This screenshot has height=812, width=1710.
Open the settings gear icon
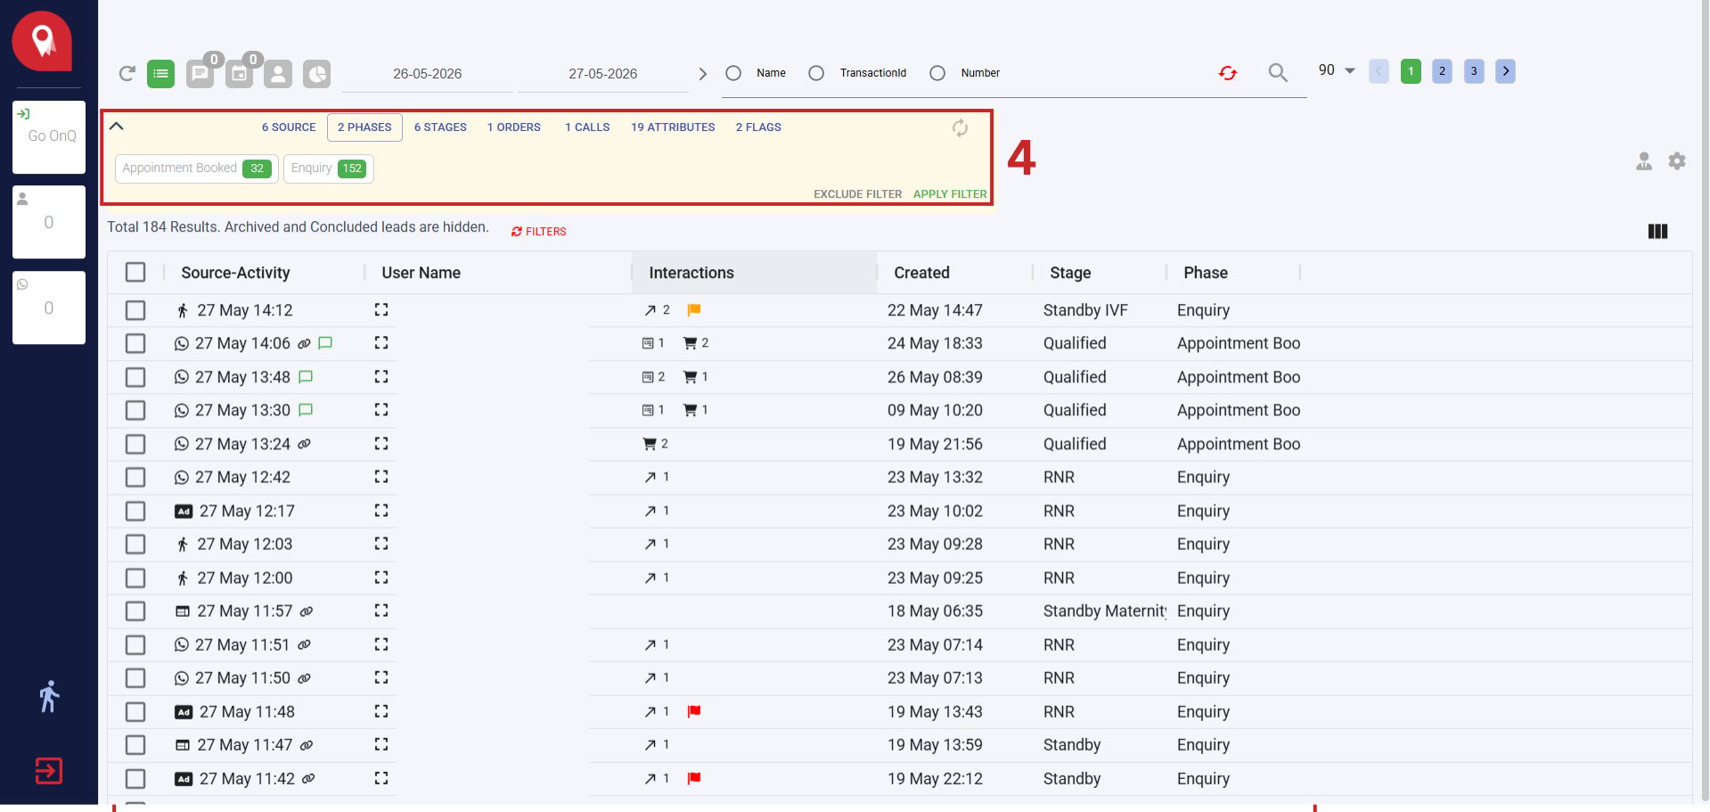(x=1677, y=161)
